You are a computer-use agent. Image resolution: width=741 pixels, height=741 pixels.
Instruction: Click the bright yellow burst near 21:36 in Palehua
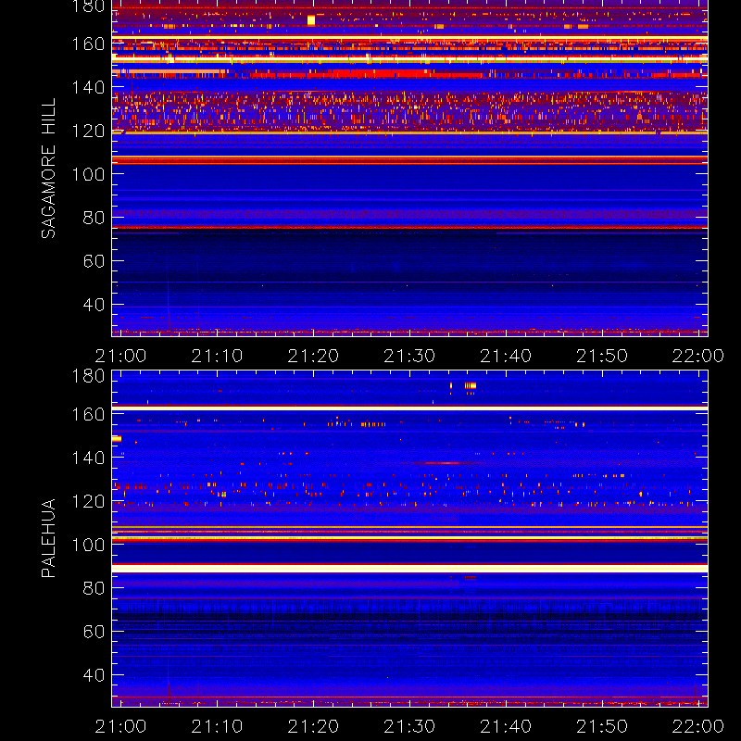(471, 385)
